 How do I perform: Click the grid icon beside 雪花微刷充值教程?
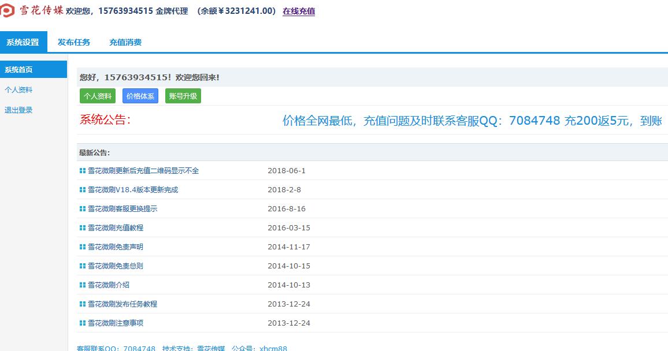83,228
